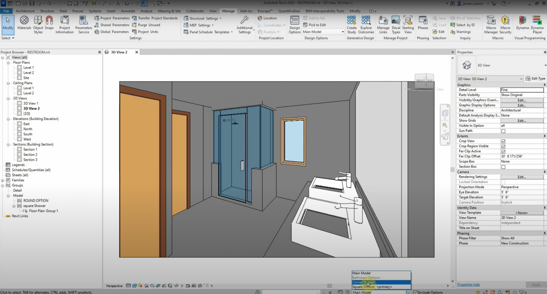This screenshot has height=294, width=547.
Task: Launch the Dynamo Player
Action: click(537, 24)
